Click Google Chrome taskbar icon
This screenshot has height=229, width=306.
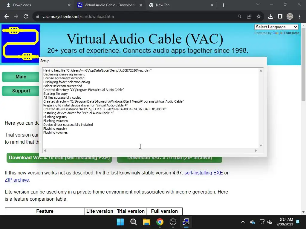(160, 222)
